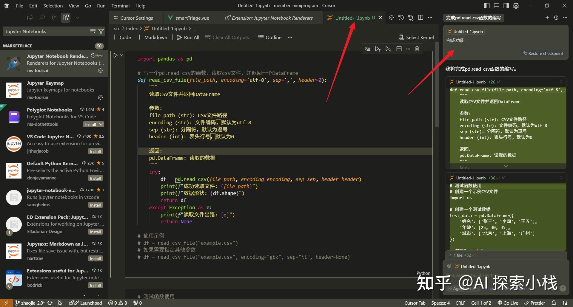Switch to Extension: Jupyter Notebook Renderers tab
The height and width of the screenshot is (307, 573).
271,18
